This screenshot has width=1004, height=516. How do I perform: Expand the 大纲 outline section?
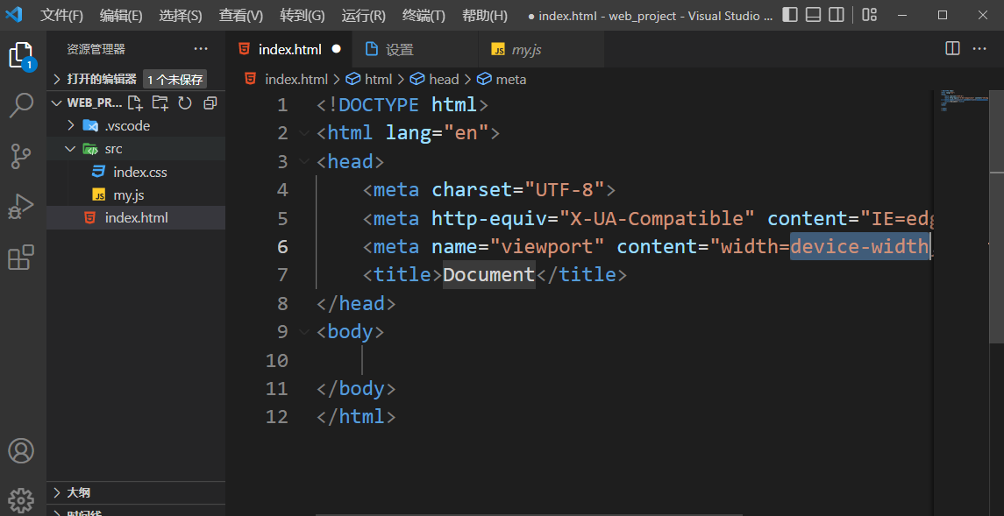57,492
